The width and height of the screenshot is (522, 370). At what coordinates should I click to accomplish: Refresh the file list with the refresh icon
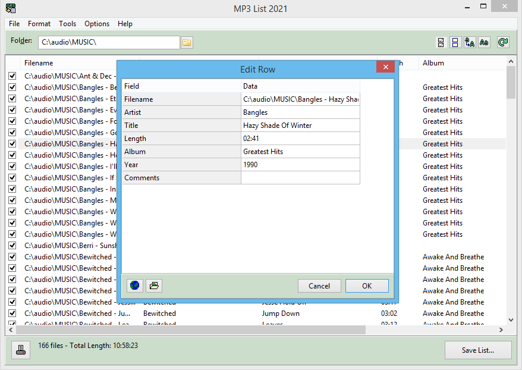point(502,42)
